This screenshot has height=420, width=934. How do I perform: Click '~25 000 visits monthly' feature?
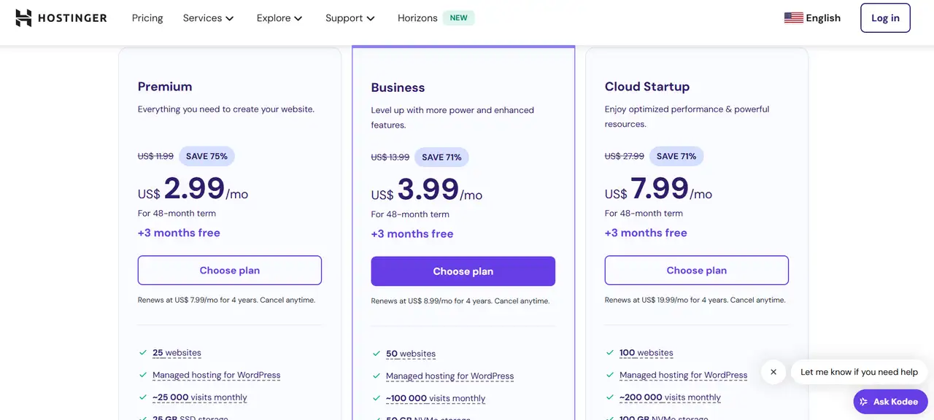coord(200,397)
